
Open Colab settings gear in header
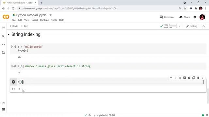[195, 17]
